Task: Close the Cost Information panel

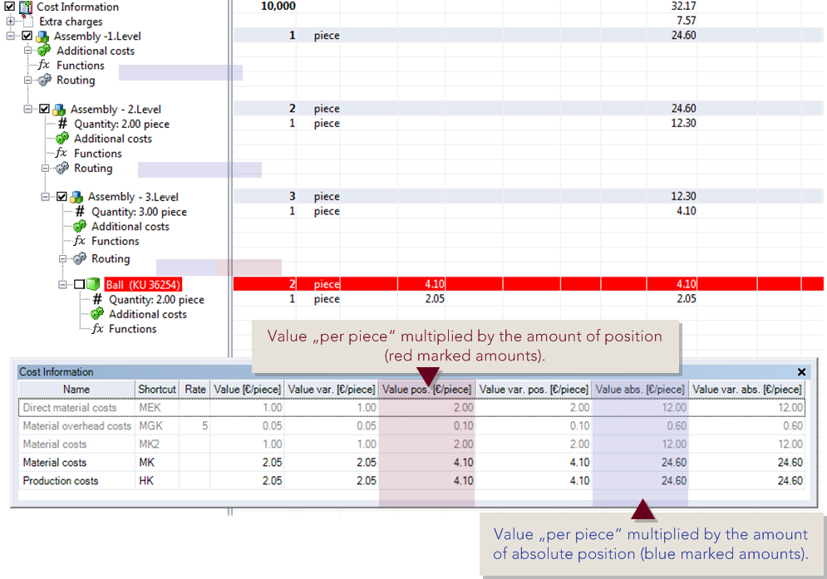Action: coord(800,371)
